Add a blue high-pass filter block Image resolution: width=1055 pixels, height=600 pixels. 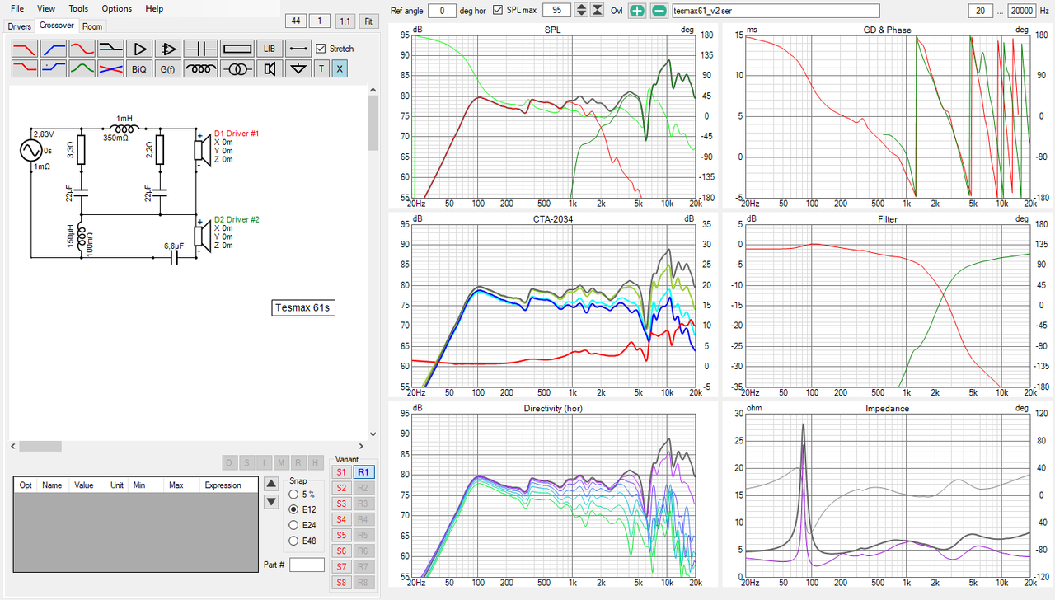coord(54,49)
